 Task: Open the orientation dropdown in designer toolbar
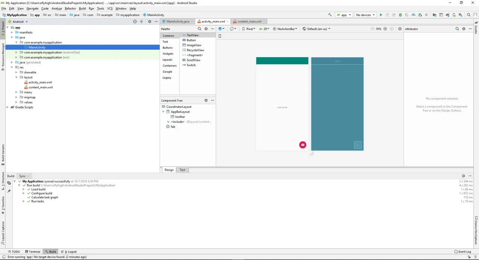click(233, 29)
